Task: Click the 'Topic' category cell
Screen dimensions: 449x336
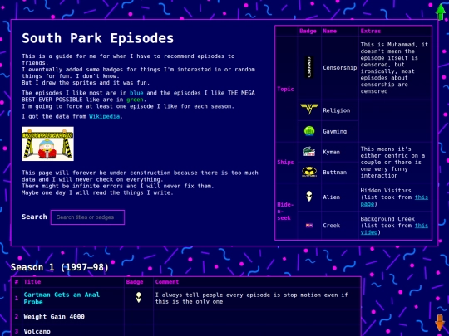Action: pyautogui.click(x=285, y=89)
